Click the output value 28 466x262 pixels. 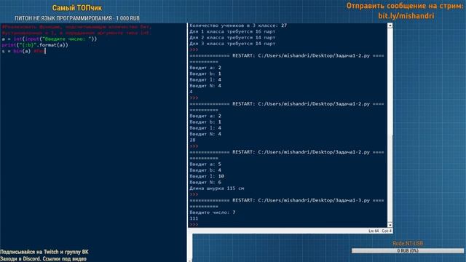[192, 140]
